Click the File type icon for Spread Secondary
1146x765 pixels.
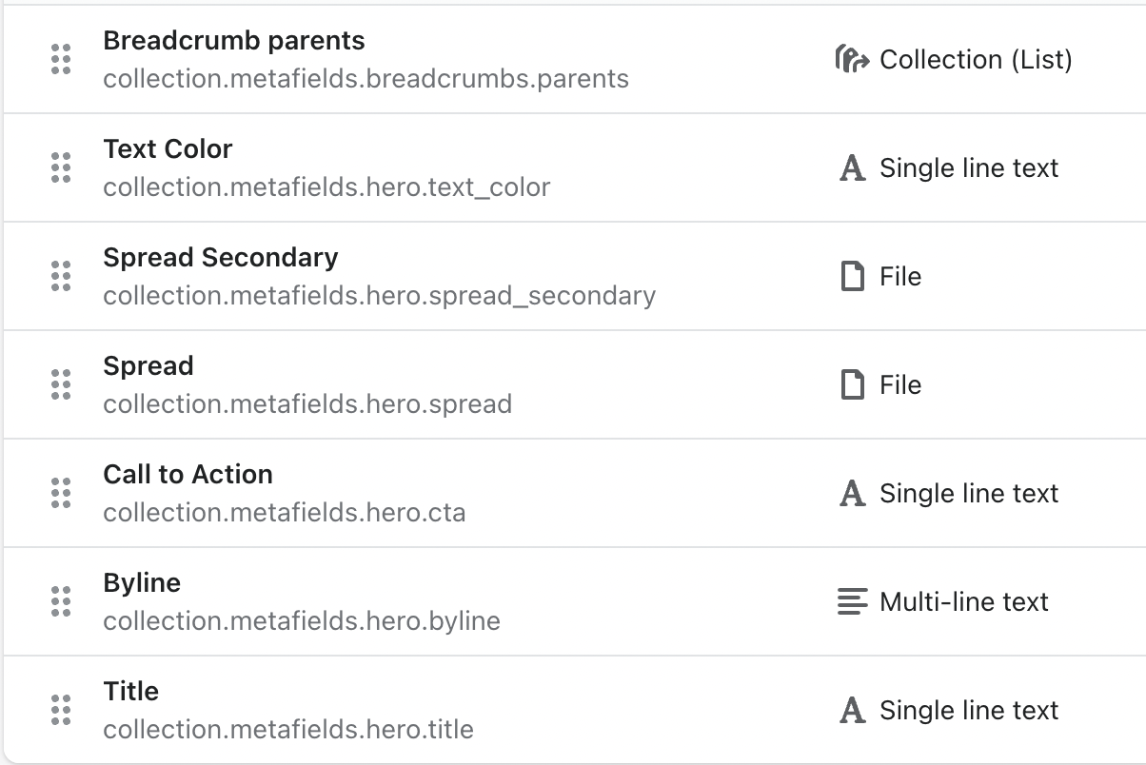coord(853,276)
